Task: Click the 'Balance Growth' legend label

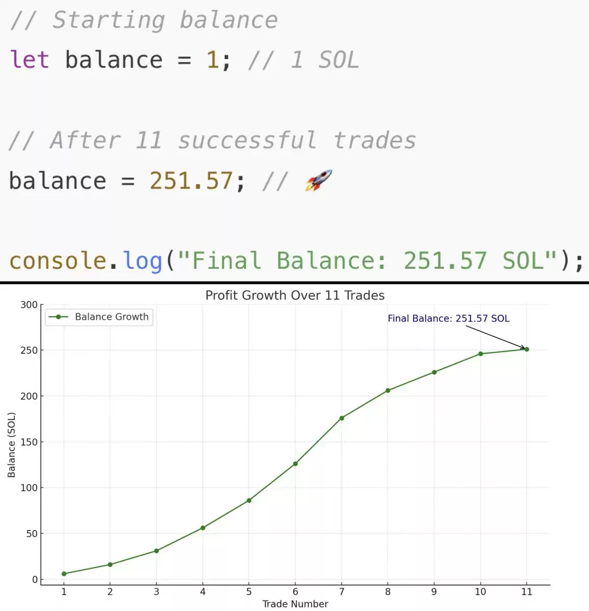Action: [112, 317]
